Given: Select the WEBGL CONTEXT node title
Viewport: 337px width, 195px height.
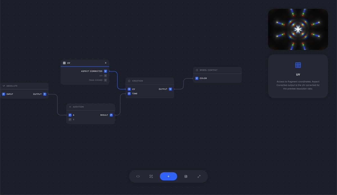Looking at the screenshot, I should point(209,70).
